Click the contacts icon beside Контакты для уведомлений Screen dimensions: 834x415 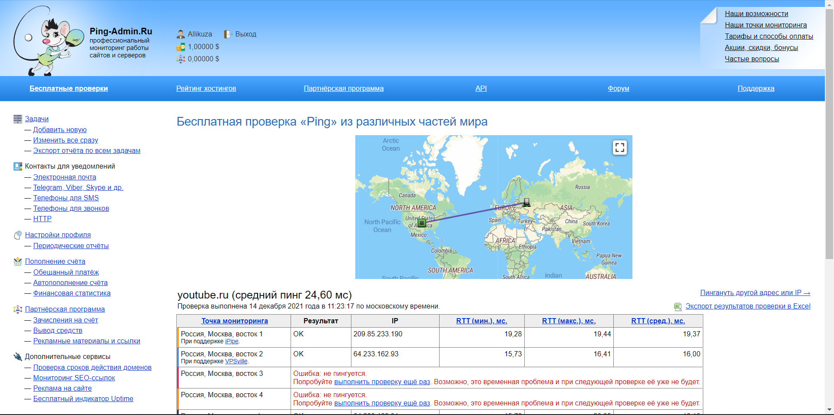click(18, 166)
